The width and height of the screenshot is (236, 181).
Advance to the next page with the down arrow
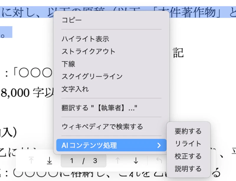point(136,160)
